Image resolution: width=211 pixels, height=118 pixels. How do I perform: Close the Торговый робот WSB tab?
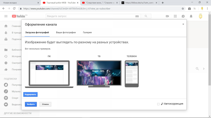click(77, 3)
